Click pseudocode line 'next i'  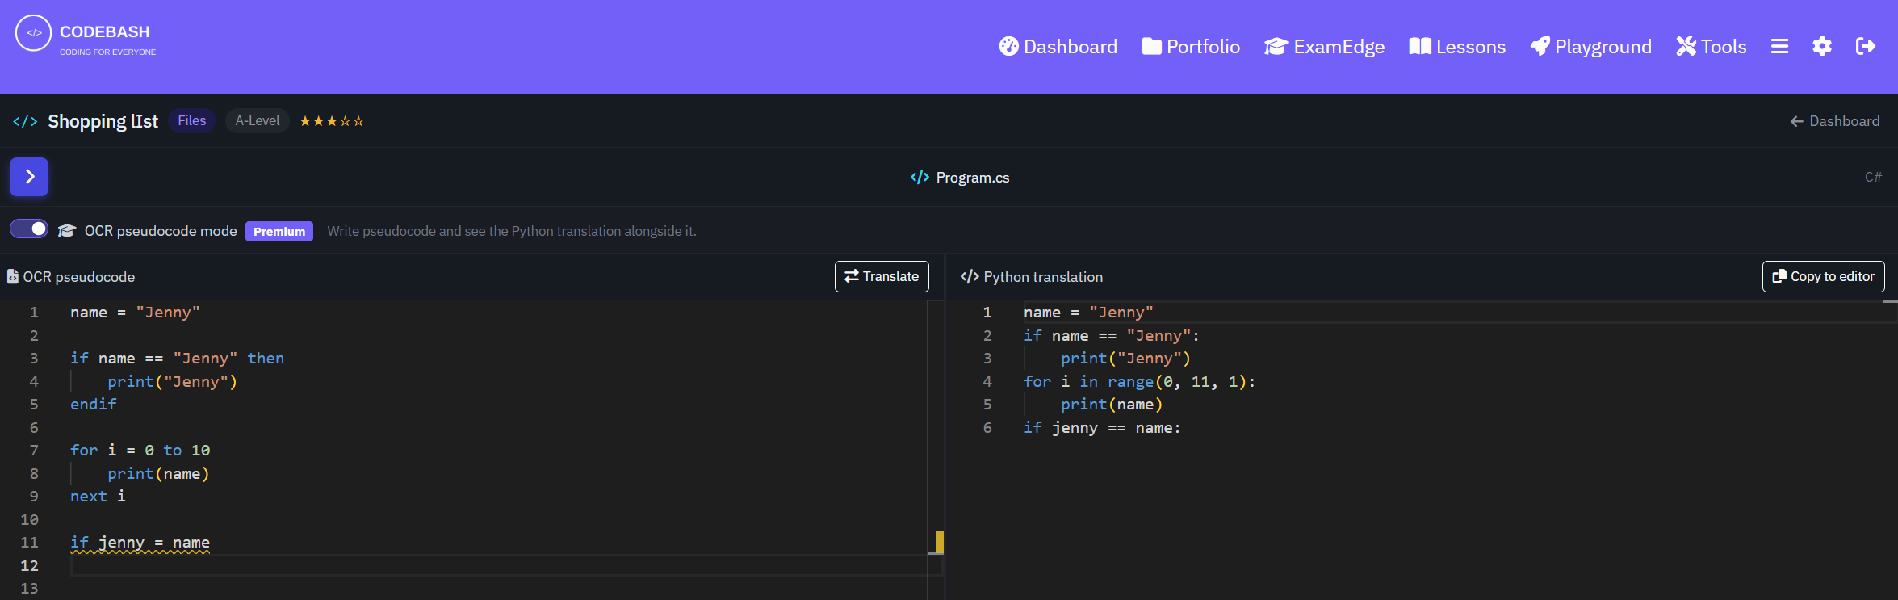pyautogui.click(x=98, y=497)
